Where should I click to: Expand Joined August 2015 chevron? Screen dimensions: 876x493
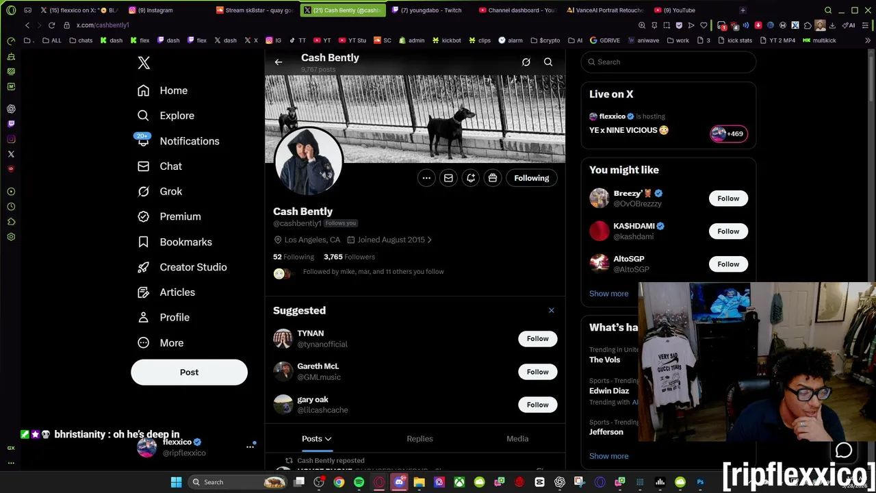tap(430, 240)
